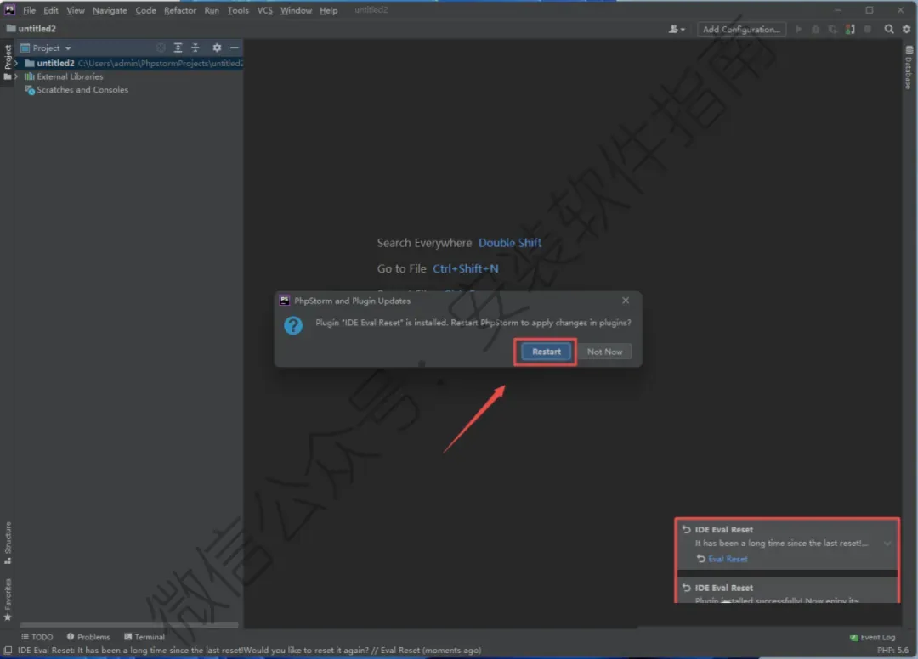Viewport: 918px width, 659px height.
Task: Open the Problems tool window
Action: click(88, 637)
